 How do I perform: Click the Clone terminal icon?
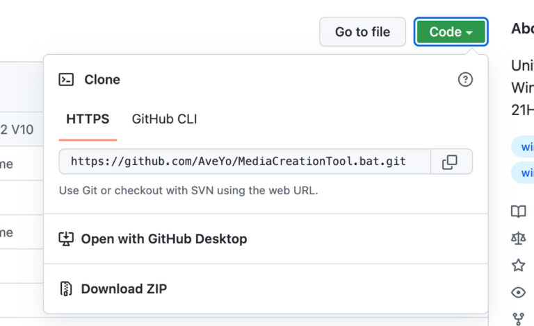tap(67, 80)
